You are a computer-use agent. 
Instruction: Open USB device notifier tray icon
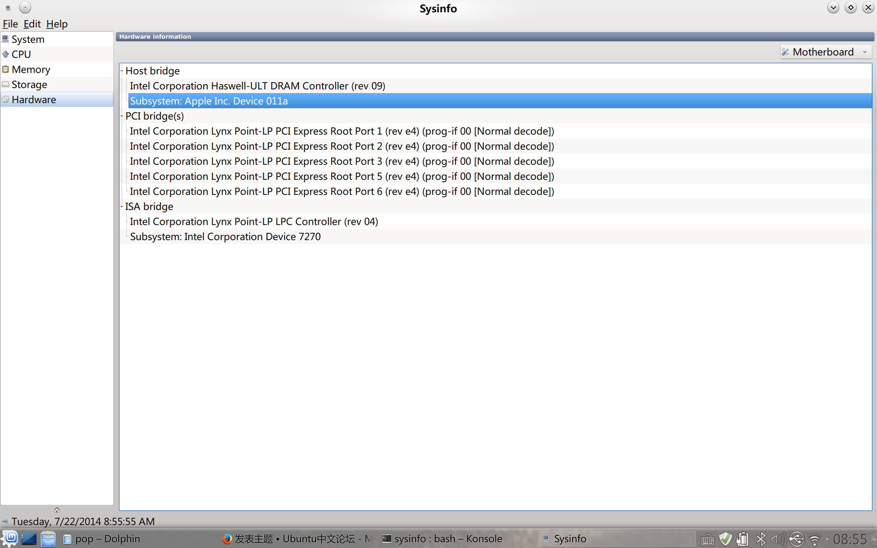point(796,539)
